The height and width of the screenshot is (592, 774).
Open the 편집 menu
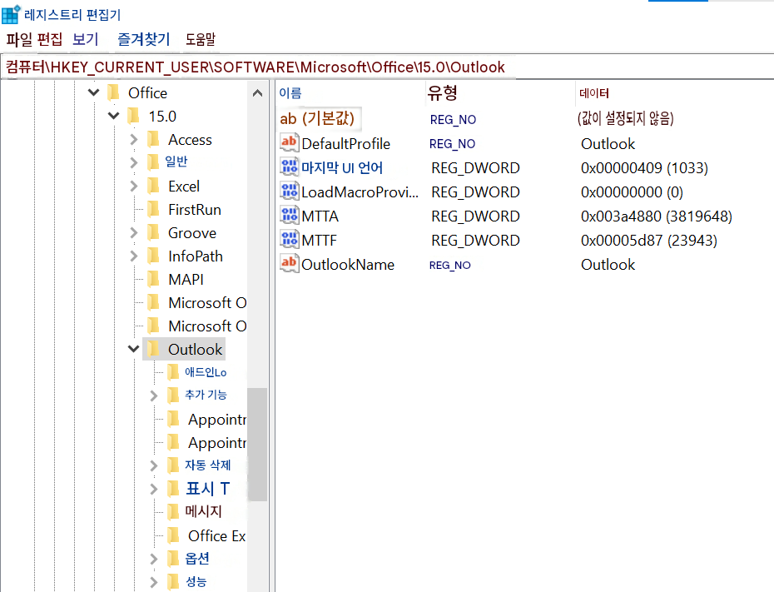tap(50, 39)
